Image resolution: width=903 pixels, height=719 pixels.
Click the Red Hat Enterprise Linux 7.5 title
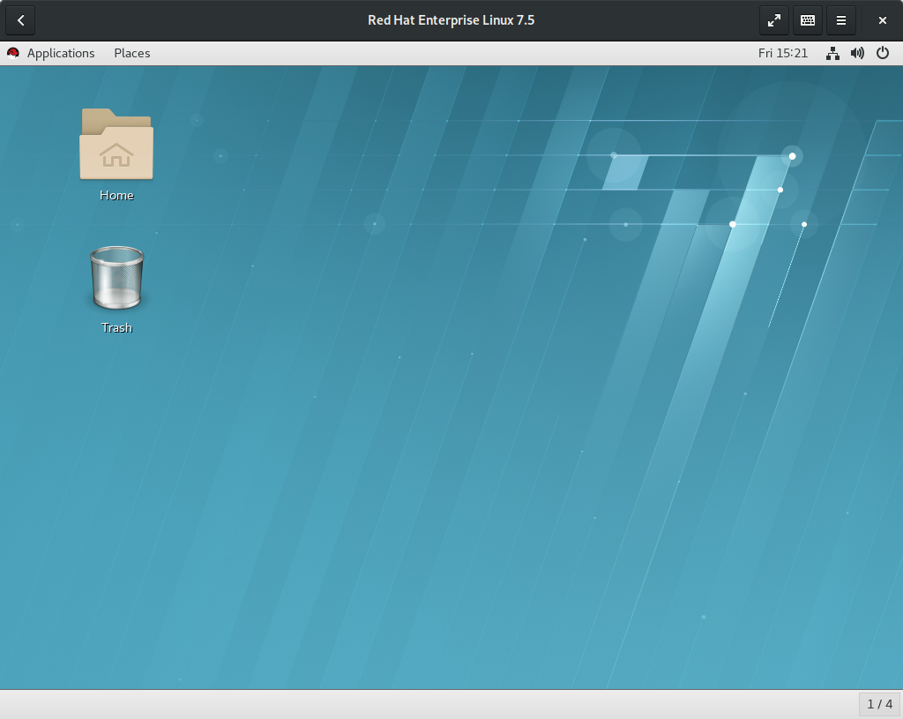tap(451, 20)
